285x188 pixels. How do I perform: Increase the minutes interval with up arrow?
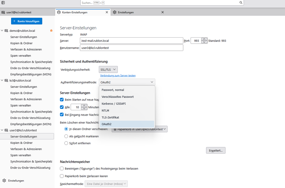point(84,106)
